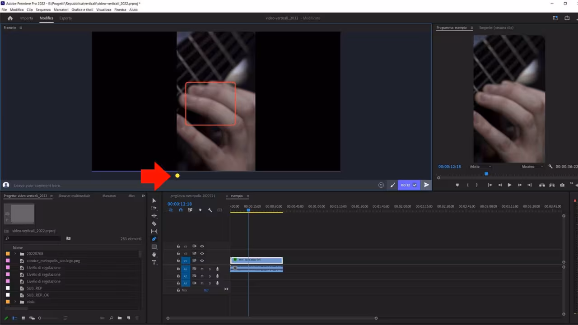Mute audio track A1
The width and height of the screenshot is (578, 325).
[x=202, y=269]
